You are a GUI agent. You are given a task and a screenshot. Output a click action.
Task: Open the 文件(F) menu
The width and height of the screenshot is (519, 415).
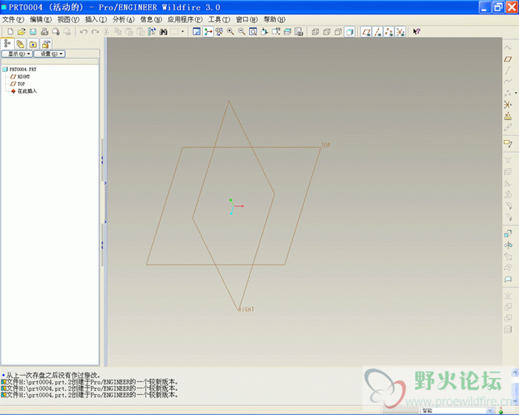[x=13, y=19]
